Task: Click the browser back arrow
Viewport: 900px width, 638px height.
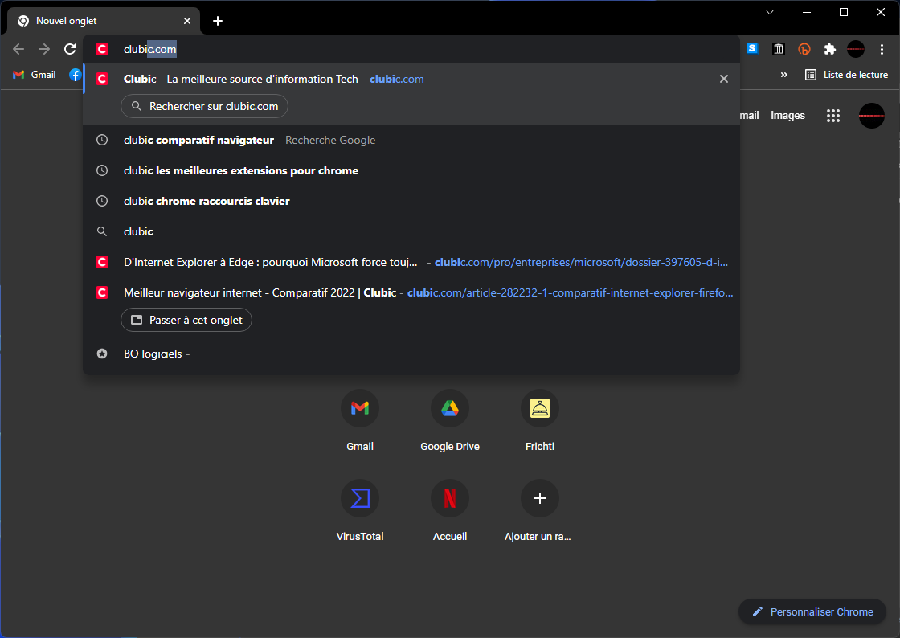Action: pos(18,49)
